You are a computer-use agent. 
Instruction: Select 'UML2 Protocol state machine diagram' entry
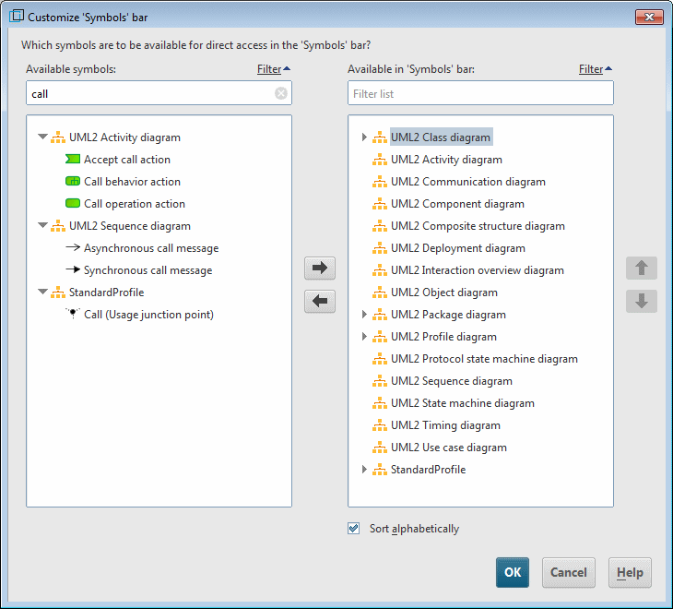[484, 359]
